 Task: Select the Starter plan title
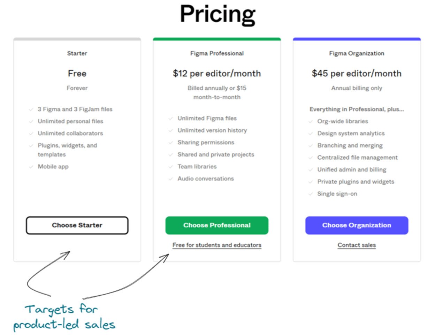[x=77, y=53]
